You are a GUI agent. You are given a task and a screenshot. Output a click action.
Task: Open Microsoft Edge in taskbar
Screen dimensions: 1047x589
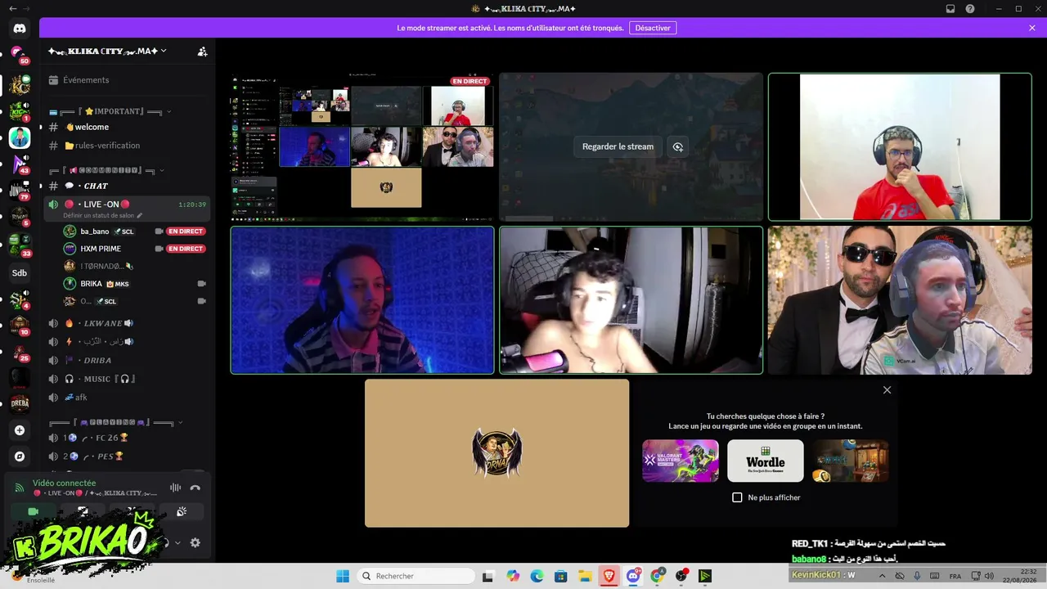coord(537,576)
